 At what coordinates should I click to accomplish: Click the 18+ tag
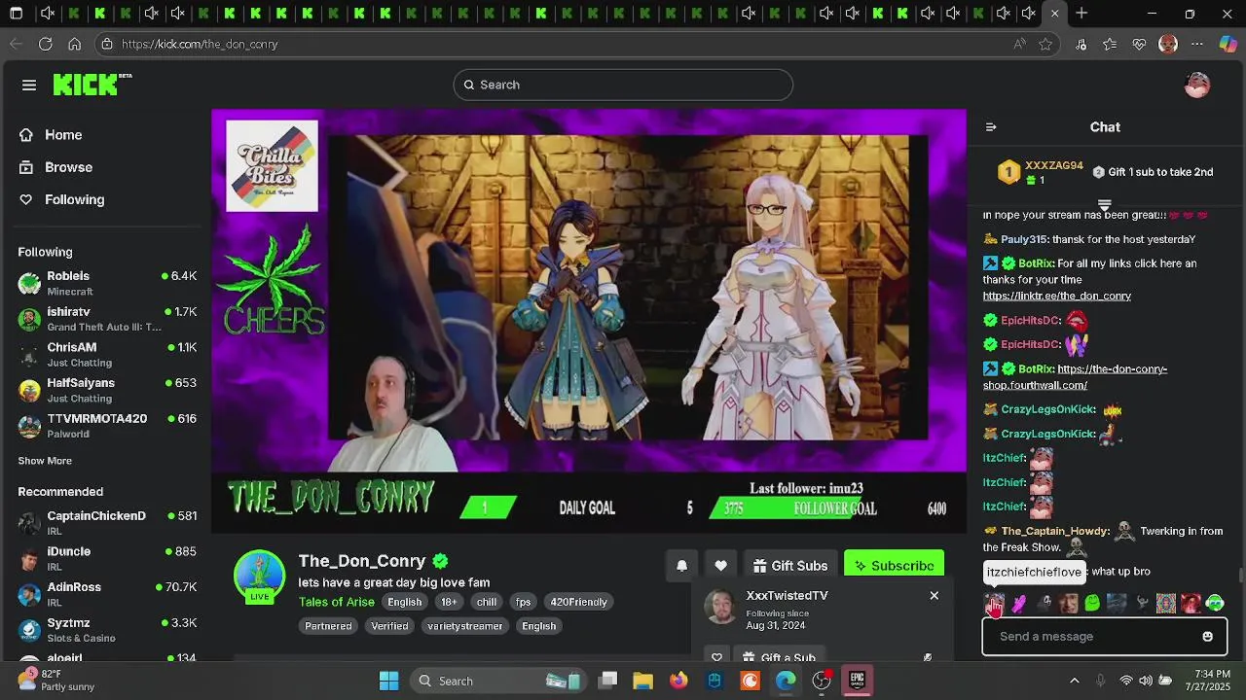pyautogui.click(x=449, y=602)
